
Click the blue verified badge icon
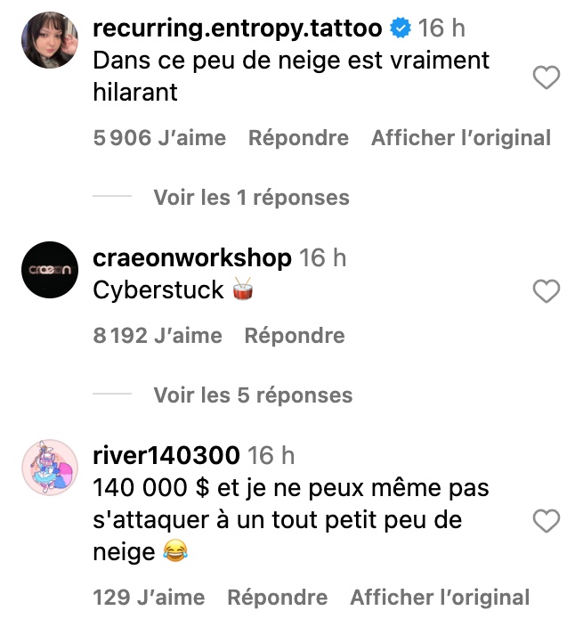401,28
